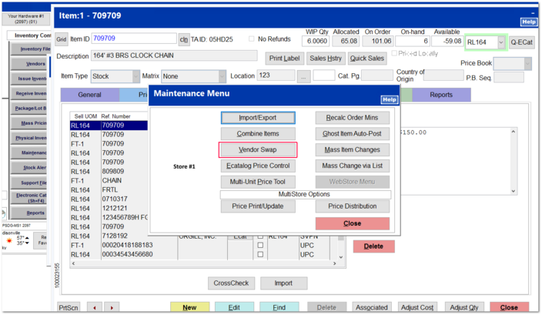This screenshot has height=315, width=542.
Task: Click the Associated button
Action: (372, 307)
